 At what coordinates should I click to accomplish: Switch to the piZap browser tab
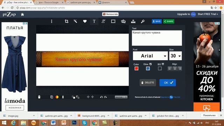17,2
